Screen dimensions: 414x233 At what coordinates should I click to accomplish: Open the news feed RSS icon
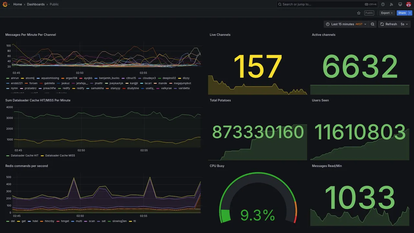[x=391, y=4]
